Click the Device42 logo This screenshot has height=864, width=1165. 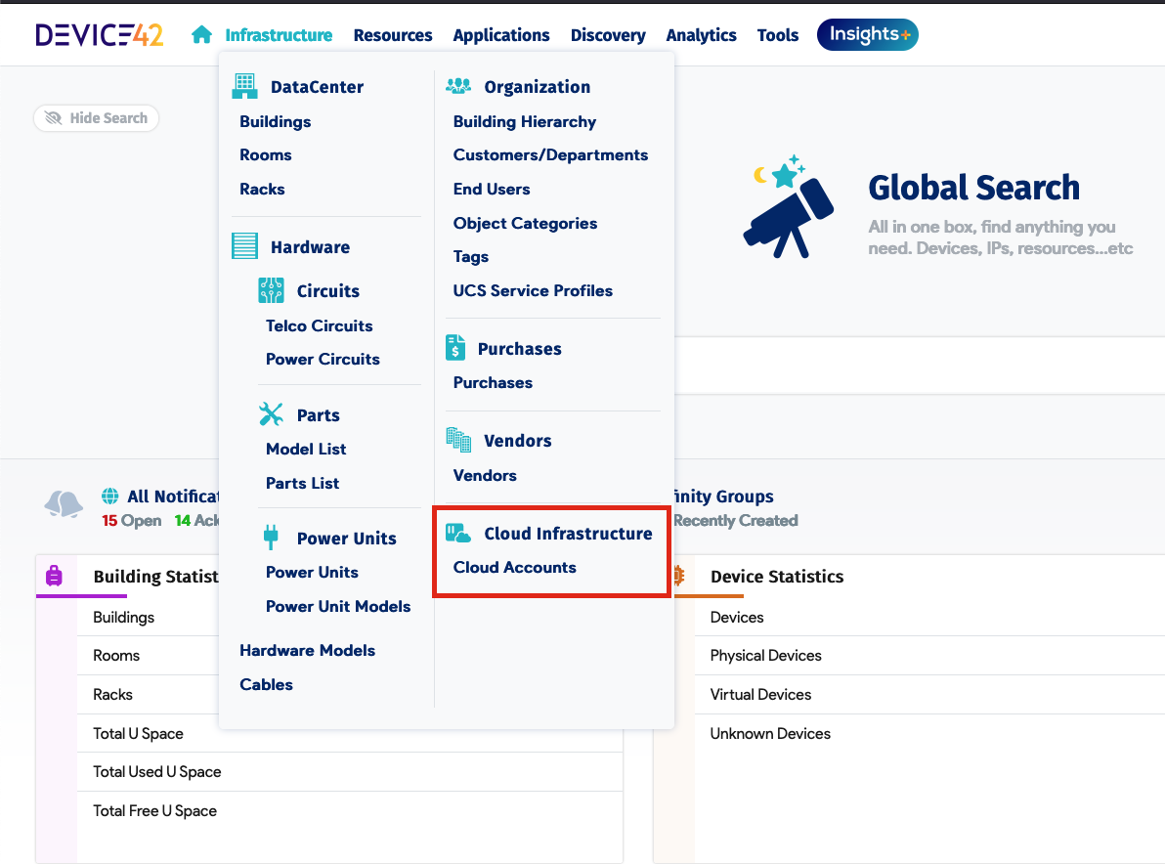coord(99,35)
